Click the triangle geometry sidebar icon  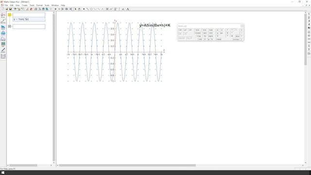click(x=3, y=39)
